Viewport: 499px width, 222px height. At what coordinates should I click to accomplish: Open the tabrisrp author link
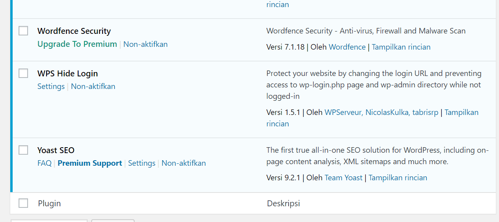click(x=426, y=112)
